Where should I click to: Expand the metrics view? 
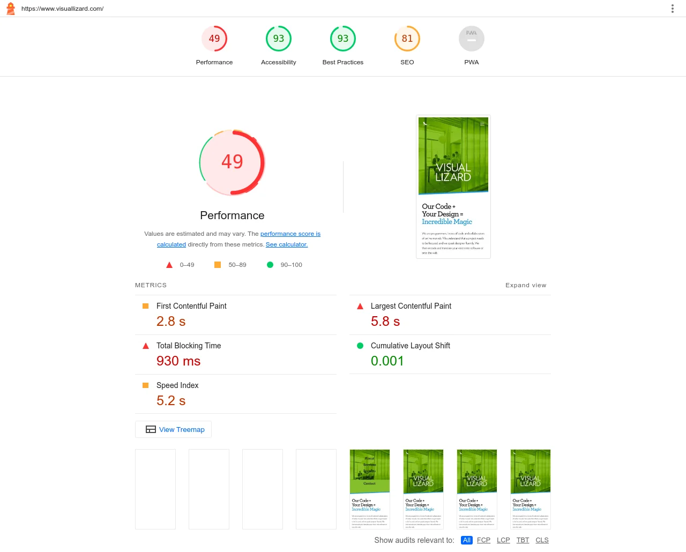[x=525, y=285]
